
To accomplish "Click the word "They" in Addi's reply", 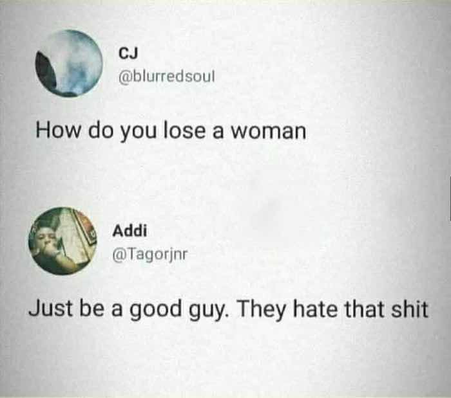I will pos(261,310).
